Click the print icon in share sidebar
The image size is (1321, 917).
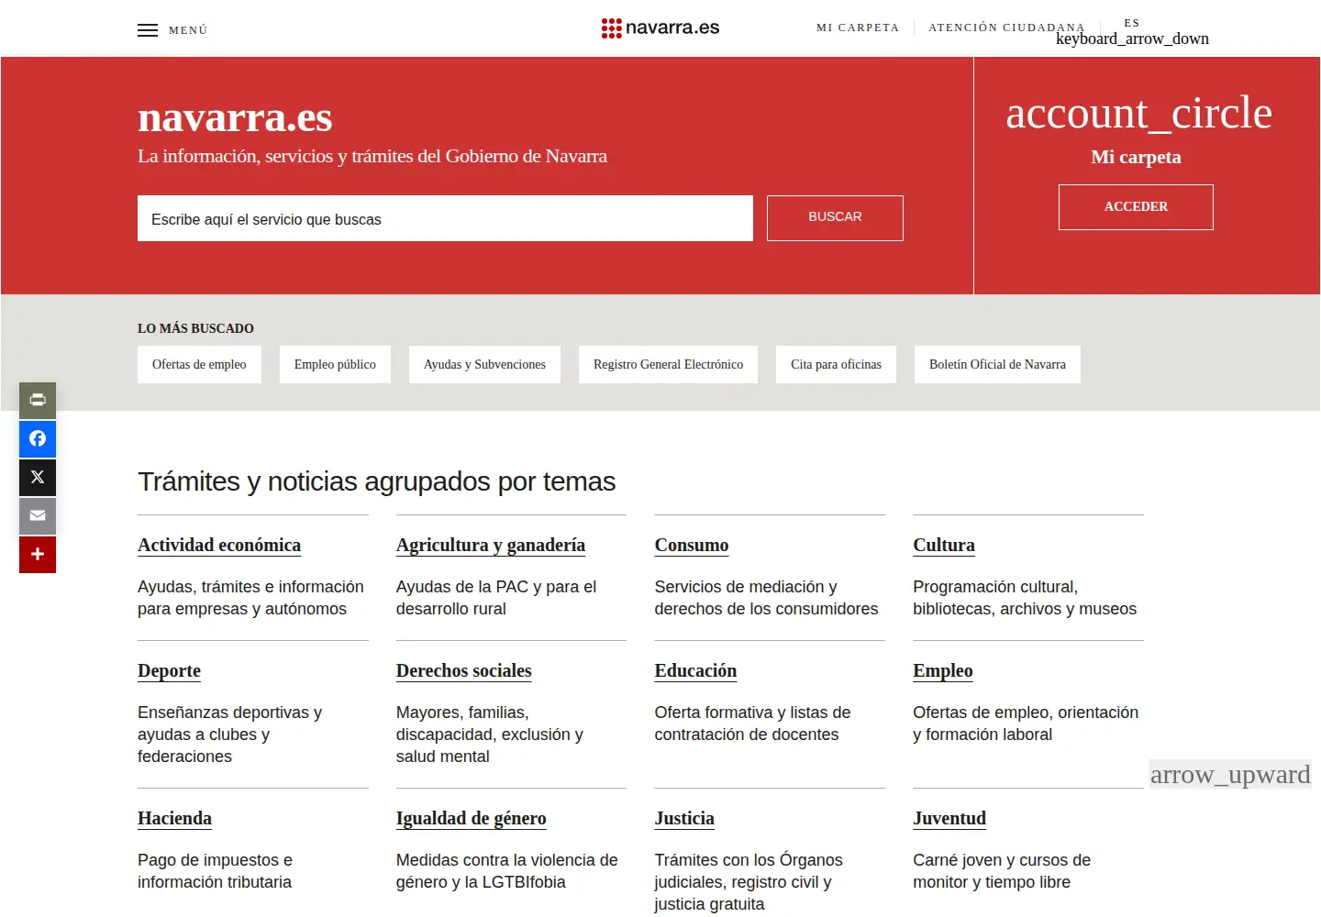[38, 400]
